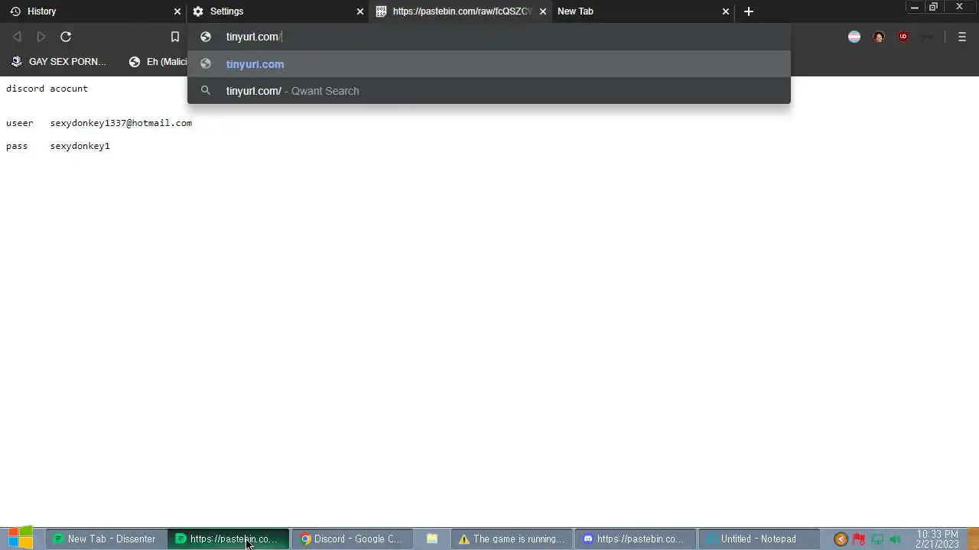This screenshot has height=550, width=979.
Task: Minimize the browser window
Action: click(x=914, y=8)
